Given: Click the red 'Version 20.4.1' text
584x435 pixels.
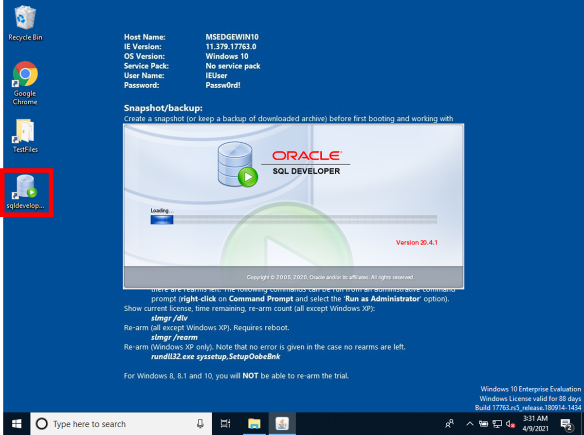Looking at the screenshot, I should (x=417, y=242).
